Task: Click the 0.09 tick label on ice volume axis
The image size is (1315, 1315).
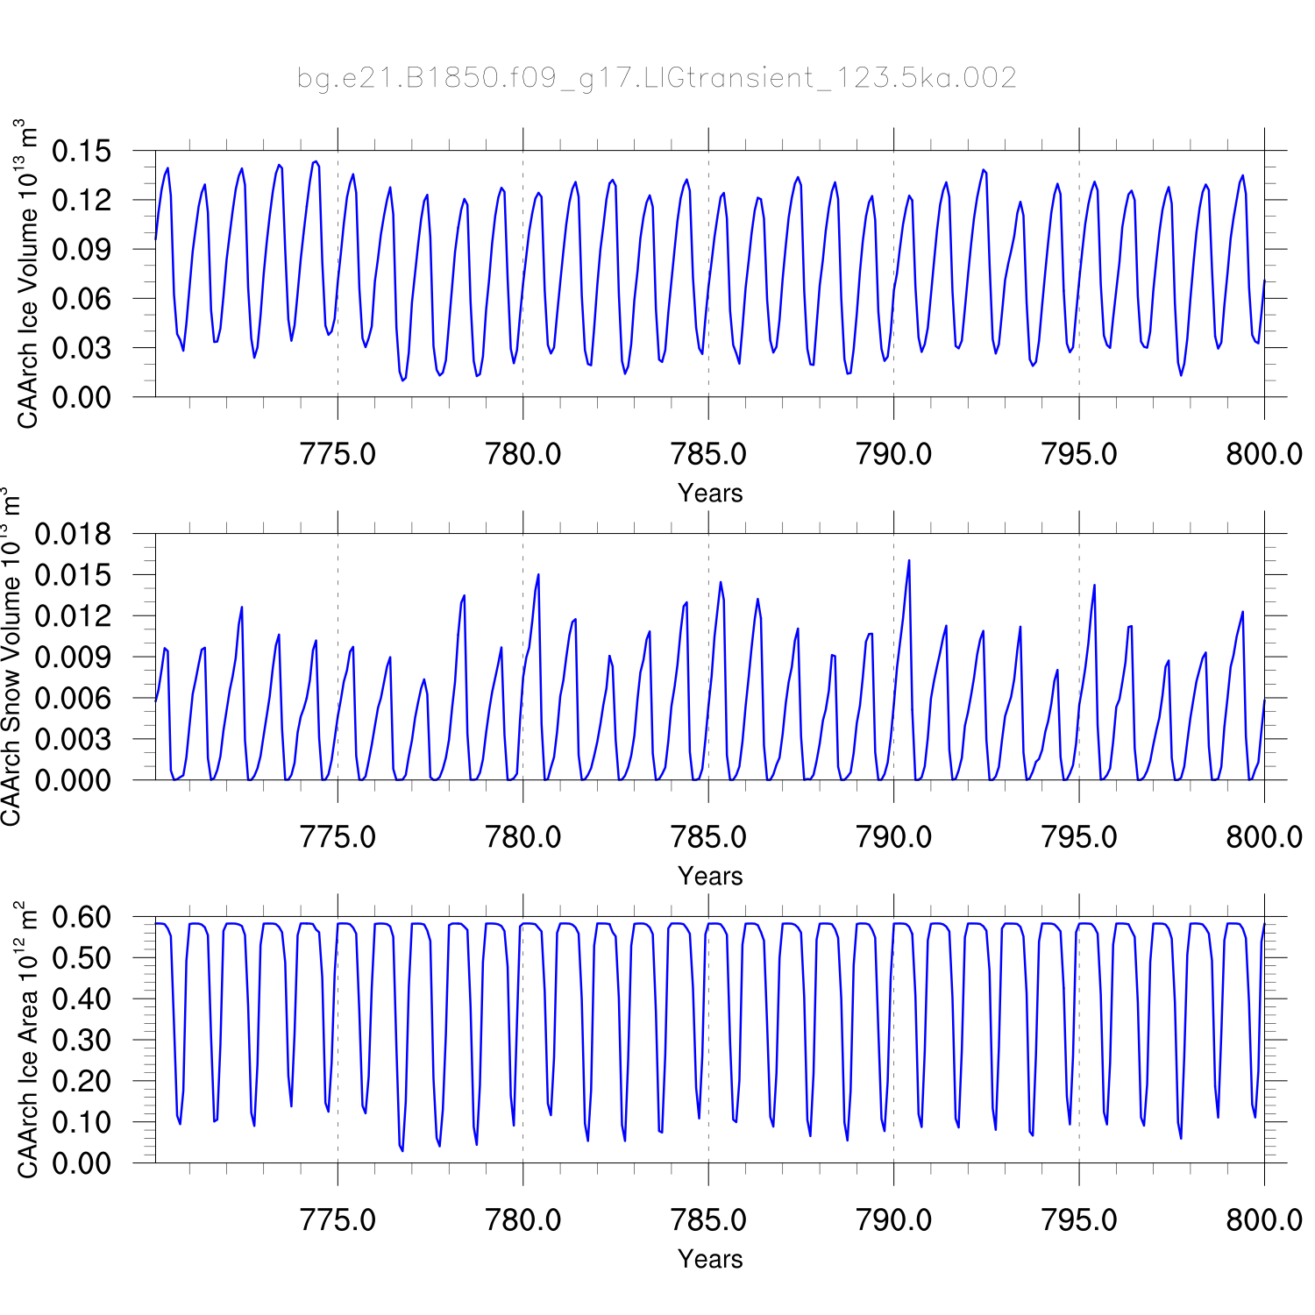Action: pyautogui.click(x=82, y=250)
